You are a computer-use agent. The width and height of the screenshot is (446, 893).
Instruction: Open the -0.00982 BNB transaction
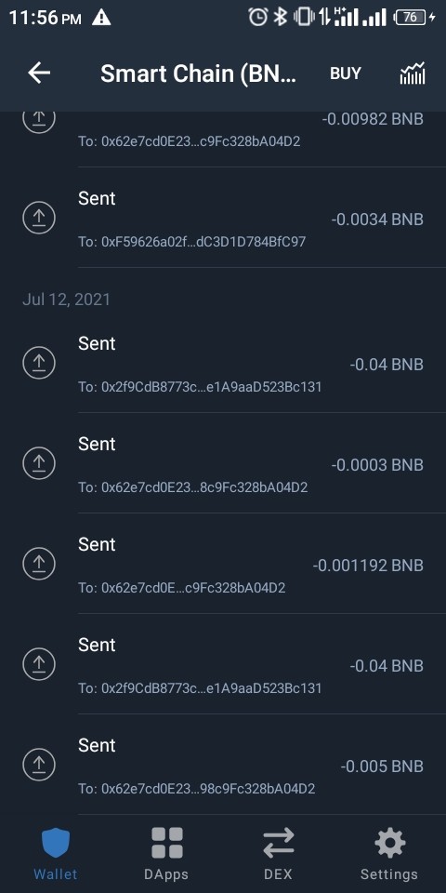tap(223, 131)
